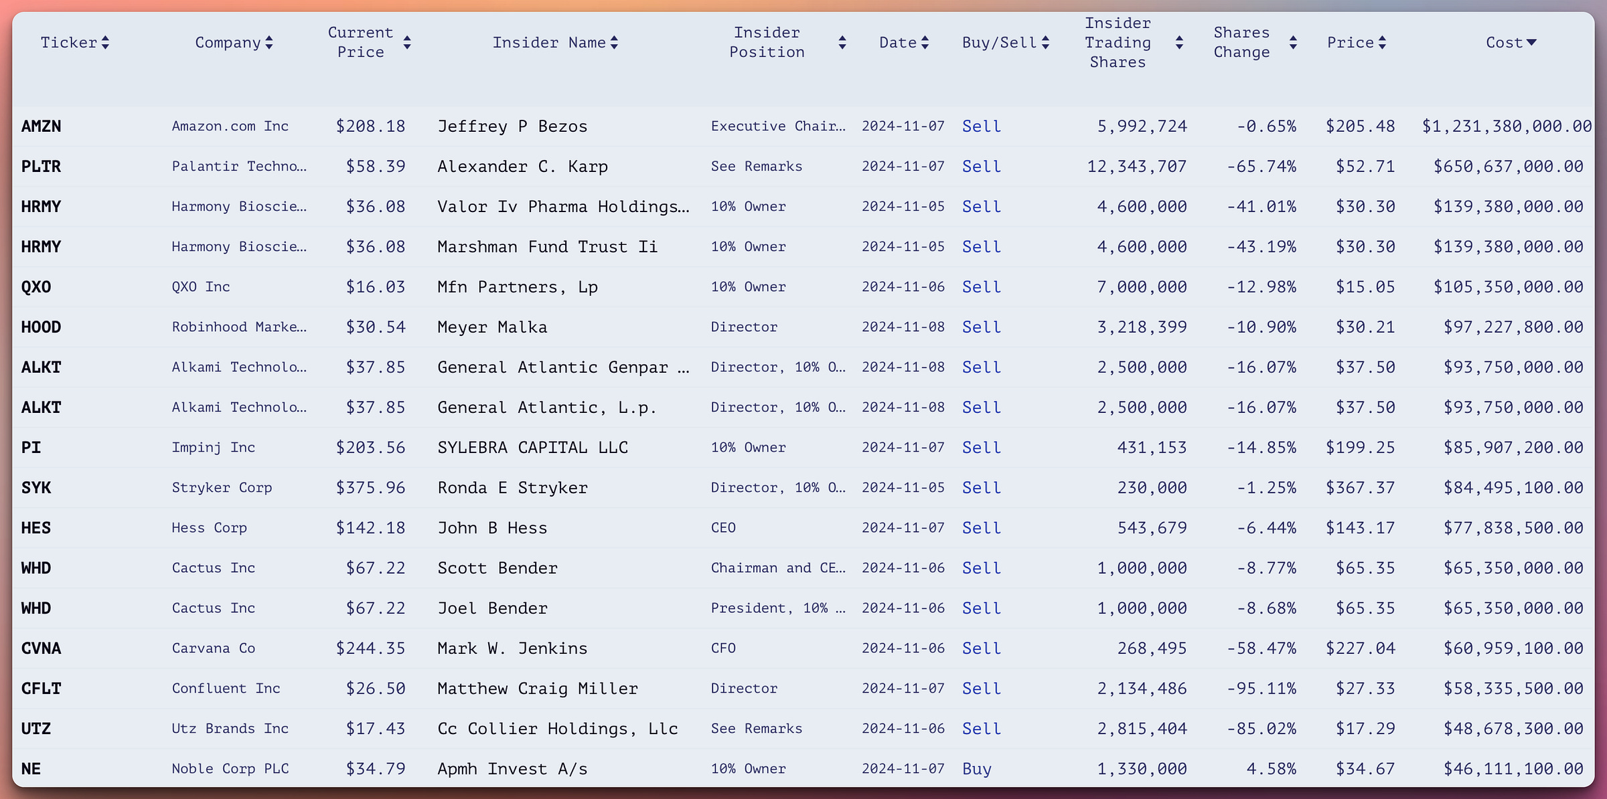Select insider John B Hess
The width and height of the screenshot is (1607, 799).
click(493, 528)
